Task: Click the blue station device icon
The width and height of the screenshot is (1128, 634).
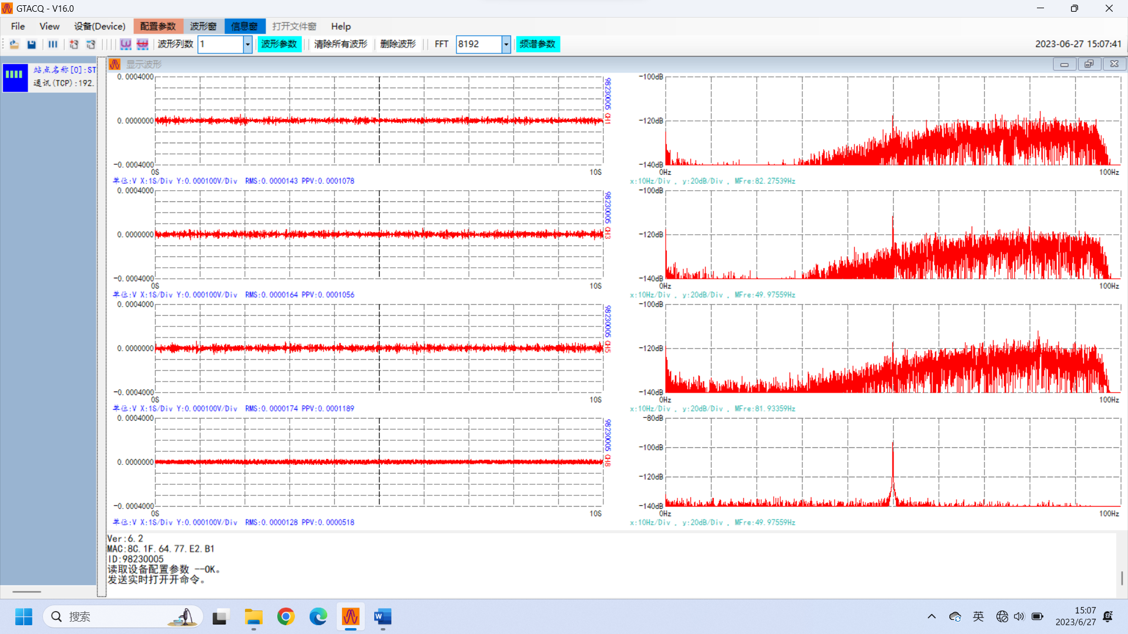Action: click(x=15, y=77)
